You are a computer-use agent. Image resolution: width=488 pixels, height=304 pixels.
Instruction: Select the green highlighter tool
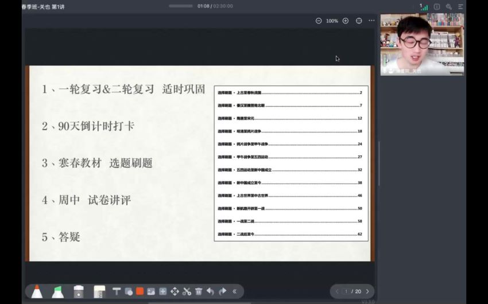57,291
